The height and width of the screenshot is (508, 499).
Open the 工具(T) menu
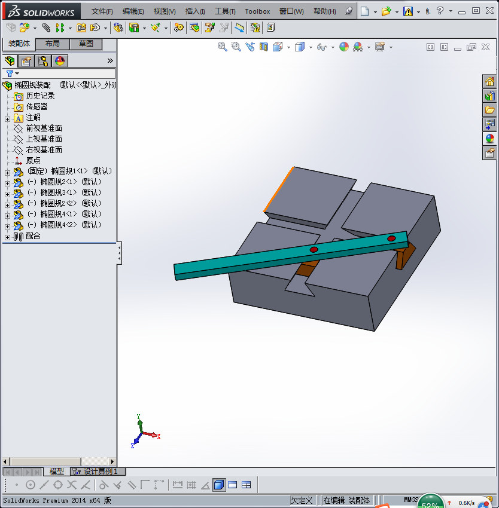coord(225,11)
